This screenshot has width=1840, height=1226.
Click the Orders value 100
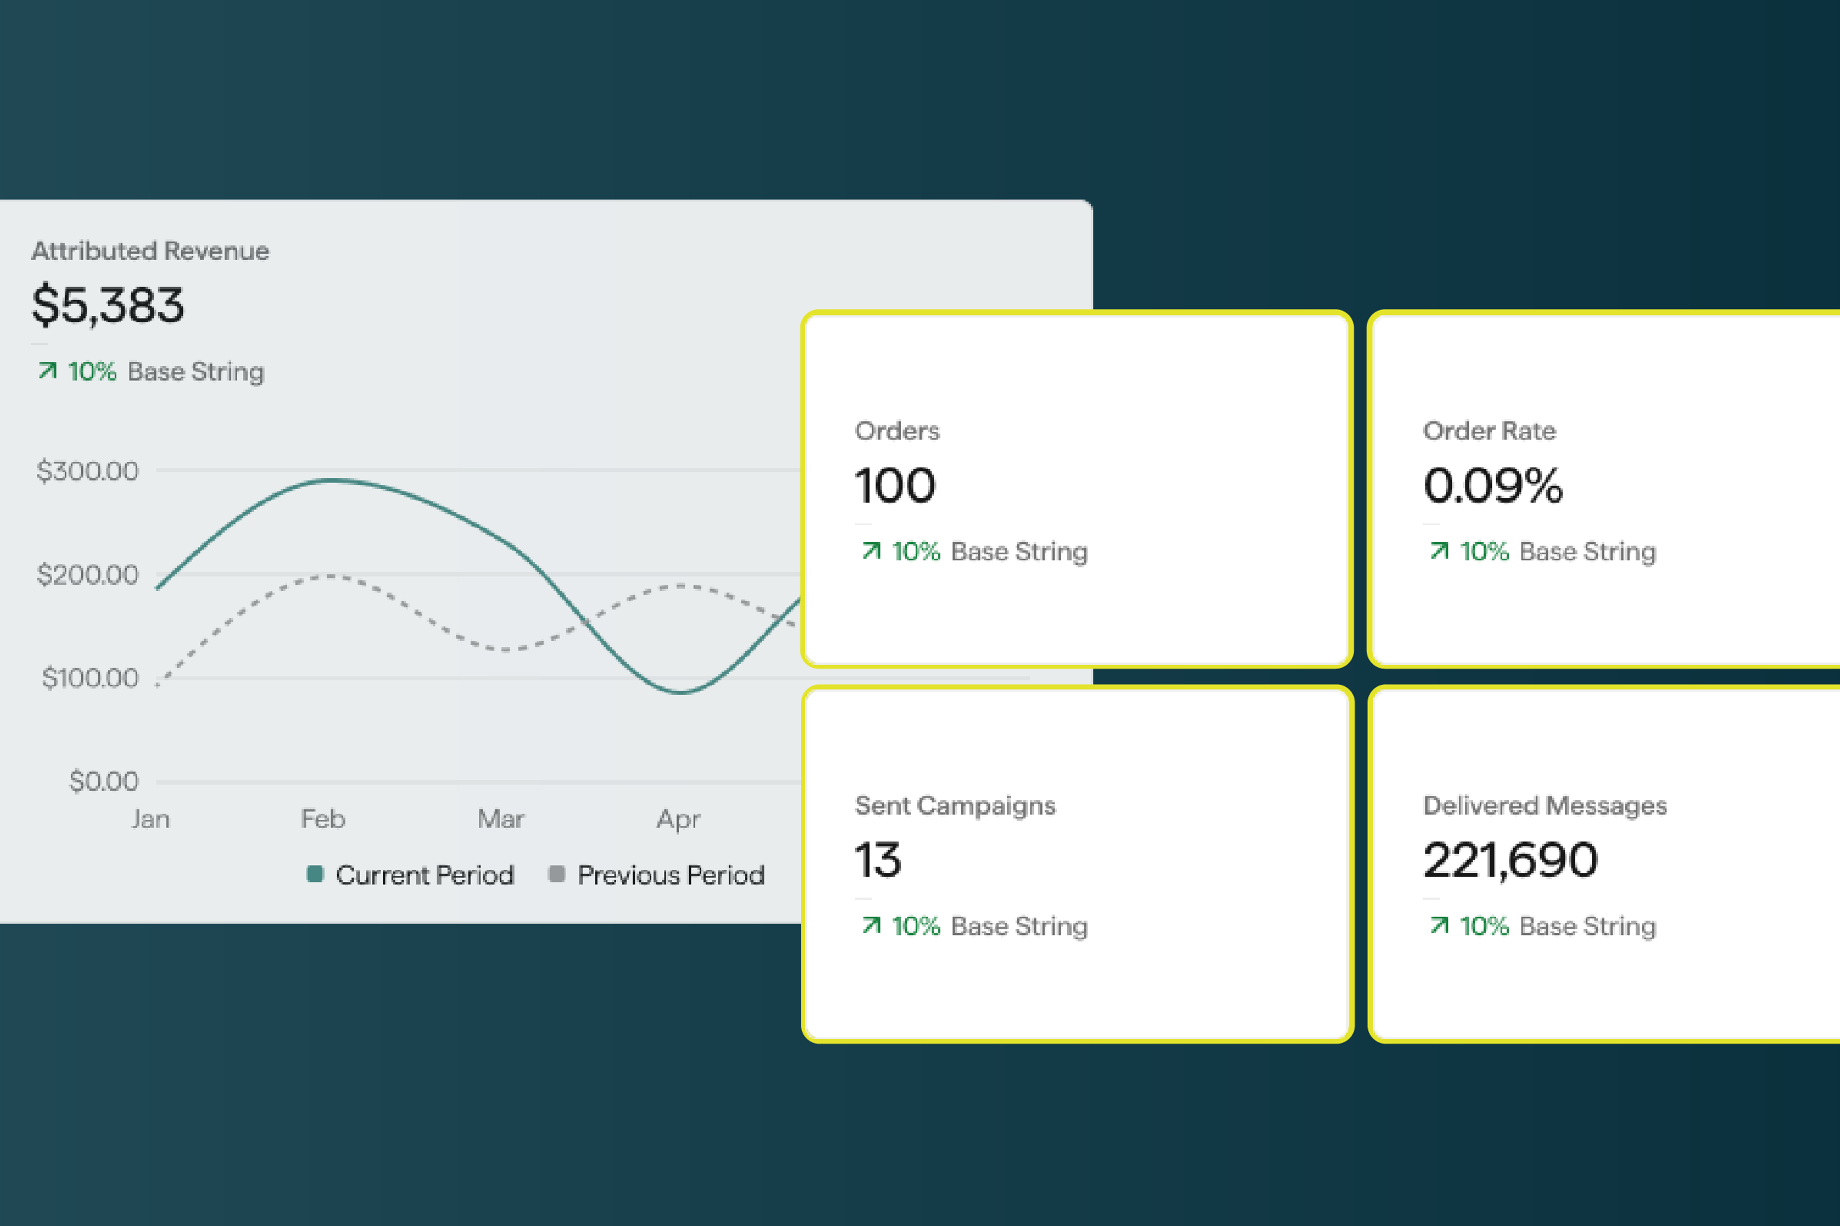895,486
